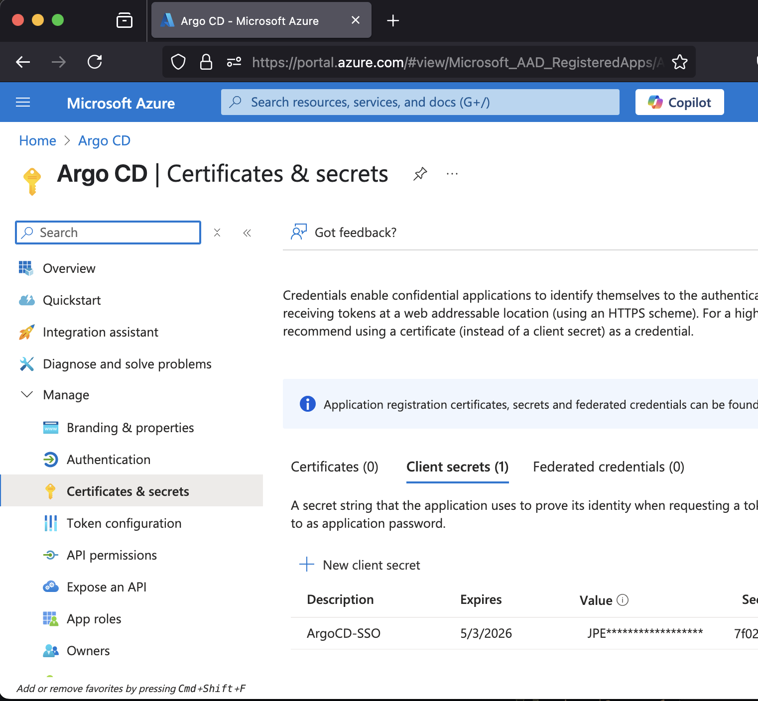Close the Argo CD browser tab
Viewport: 758px width, 701px height.
(x=355, y=20)
